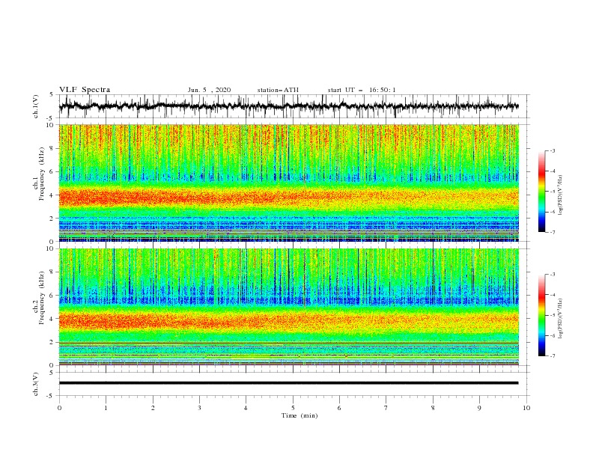Screen dimensions: 593x458
Task: Click the 'Time (min)' x-axis label
Action: [299, 415]
